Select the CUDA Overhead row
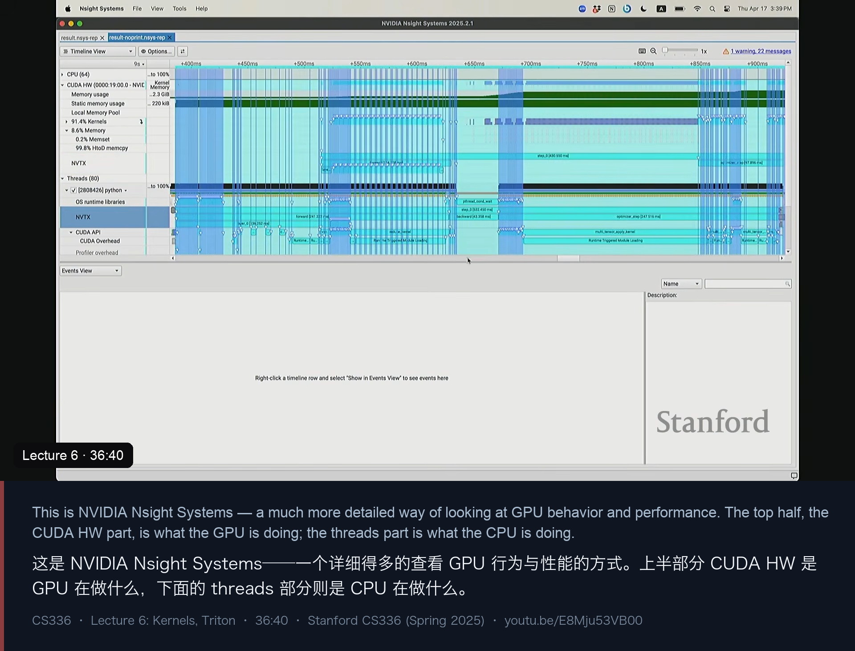855x651 pixels. pos(103,241)
